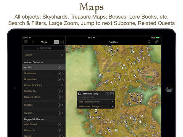Screen dimensions: 183x137
Task: Open info icon for Grahtwood
Action: point(59,73)
